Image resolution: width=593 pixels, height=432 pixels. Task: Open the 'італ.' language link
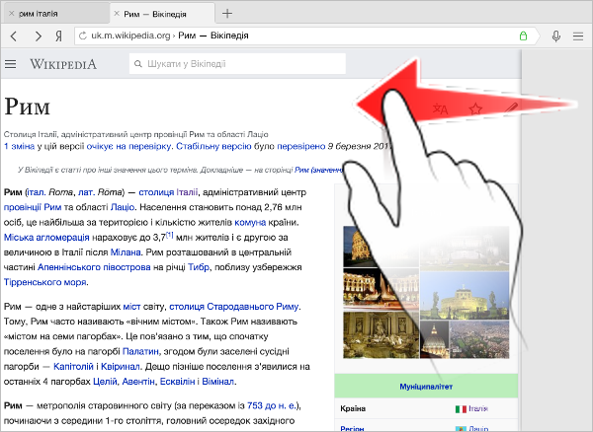(x=37, y=192)
